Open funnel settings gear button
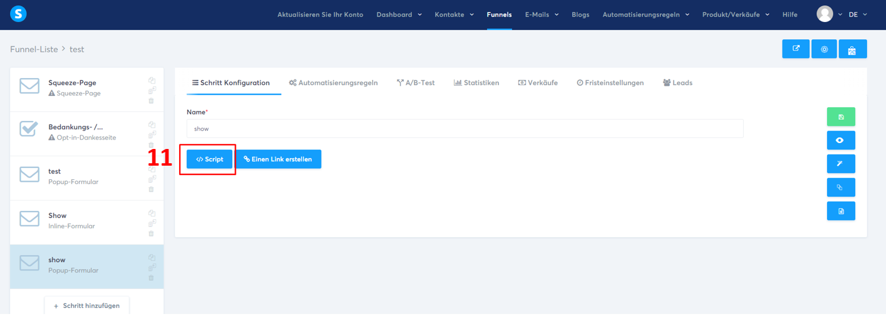Screen dimensions: 886x317 pyautogui.click(x=824, y=49)
